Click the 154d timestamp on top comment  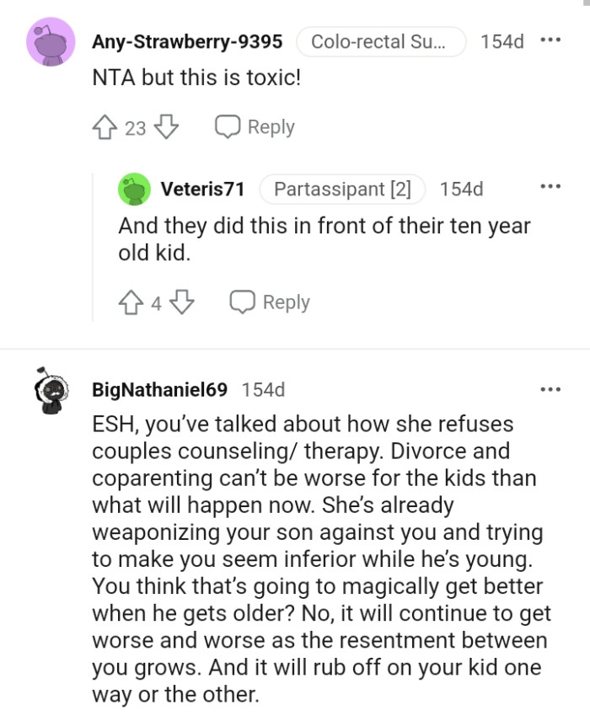click(x=501, y=40)
